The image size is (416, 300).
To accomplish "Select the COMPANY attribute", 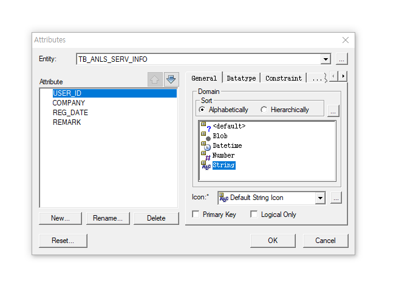I will pos(69,103).
